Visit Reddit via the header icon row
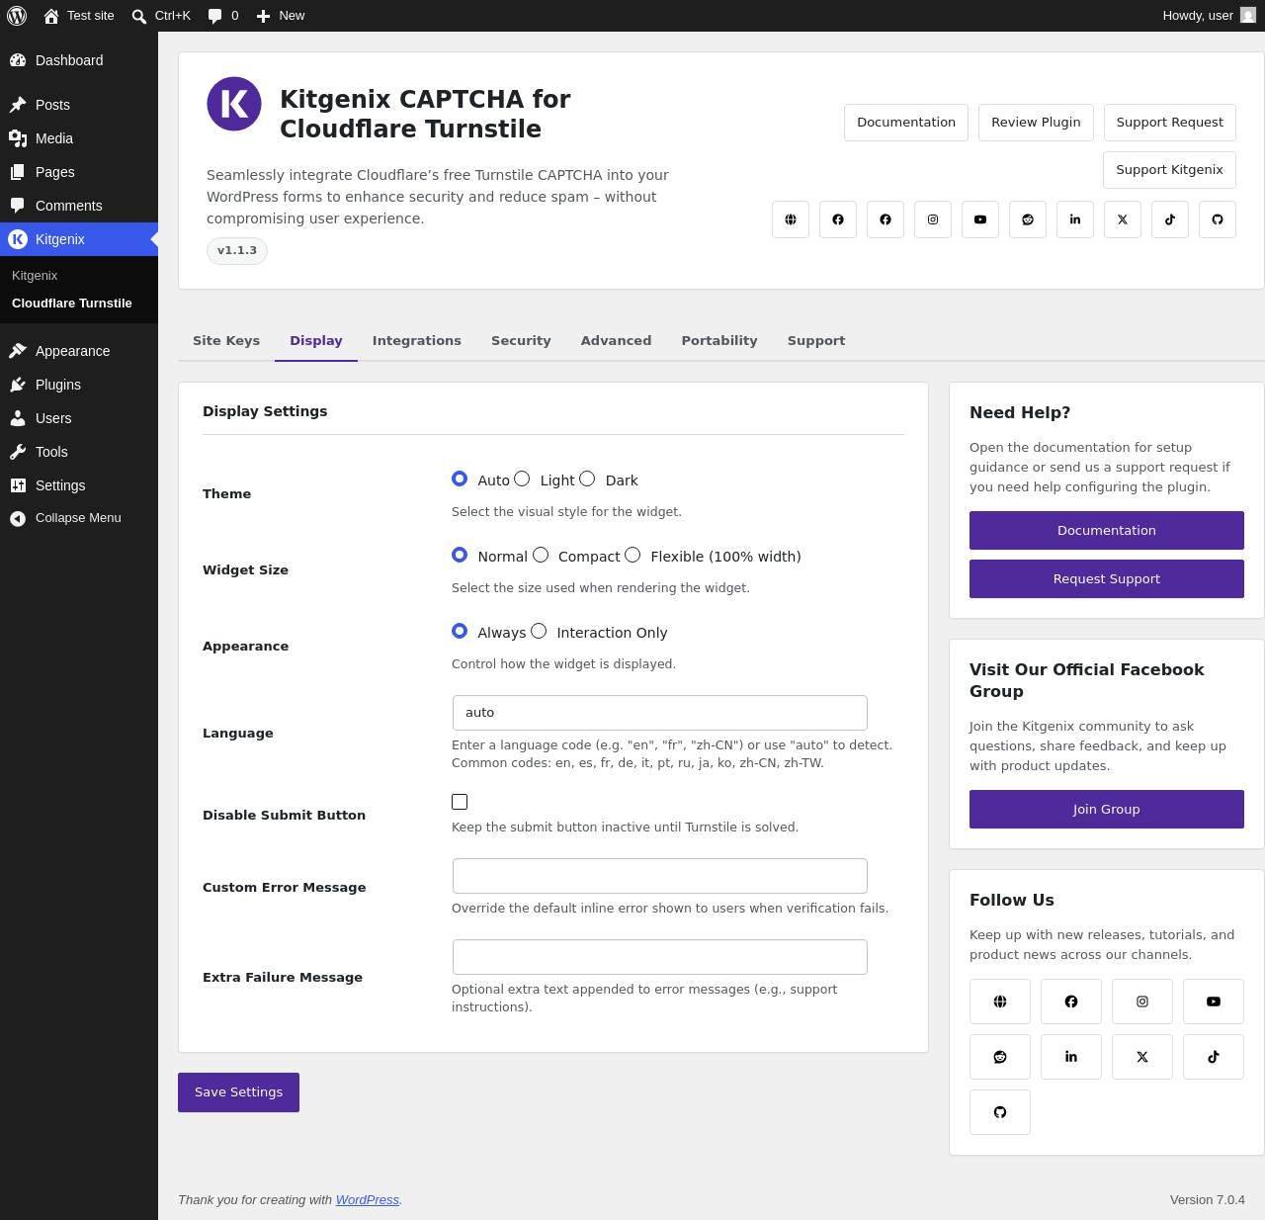This screenshot has height=1220, width=1265. (1028, 219)
